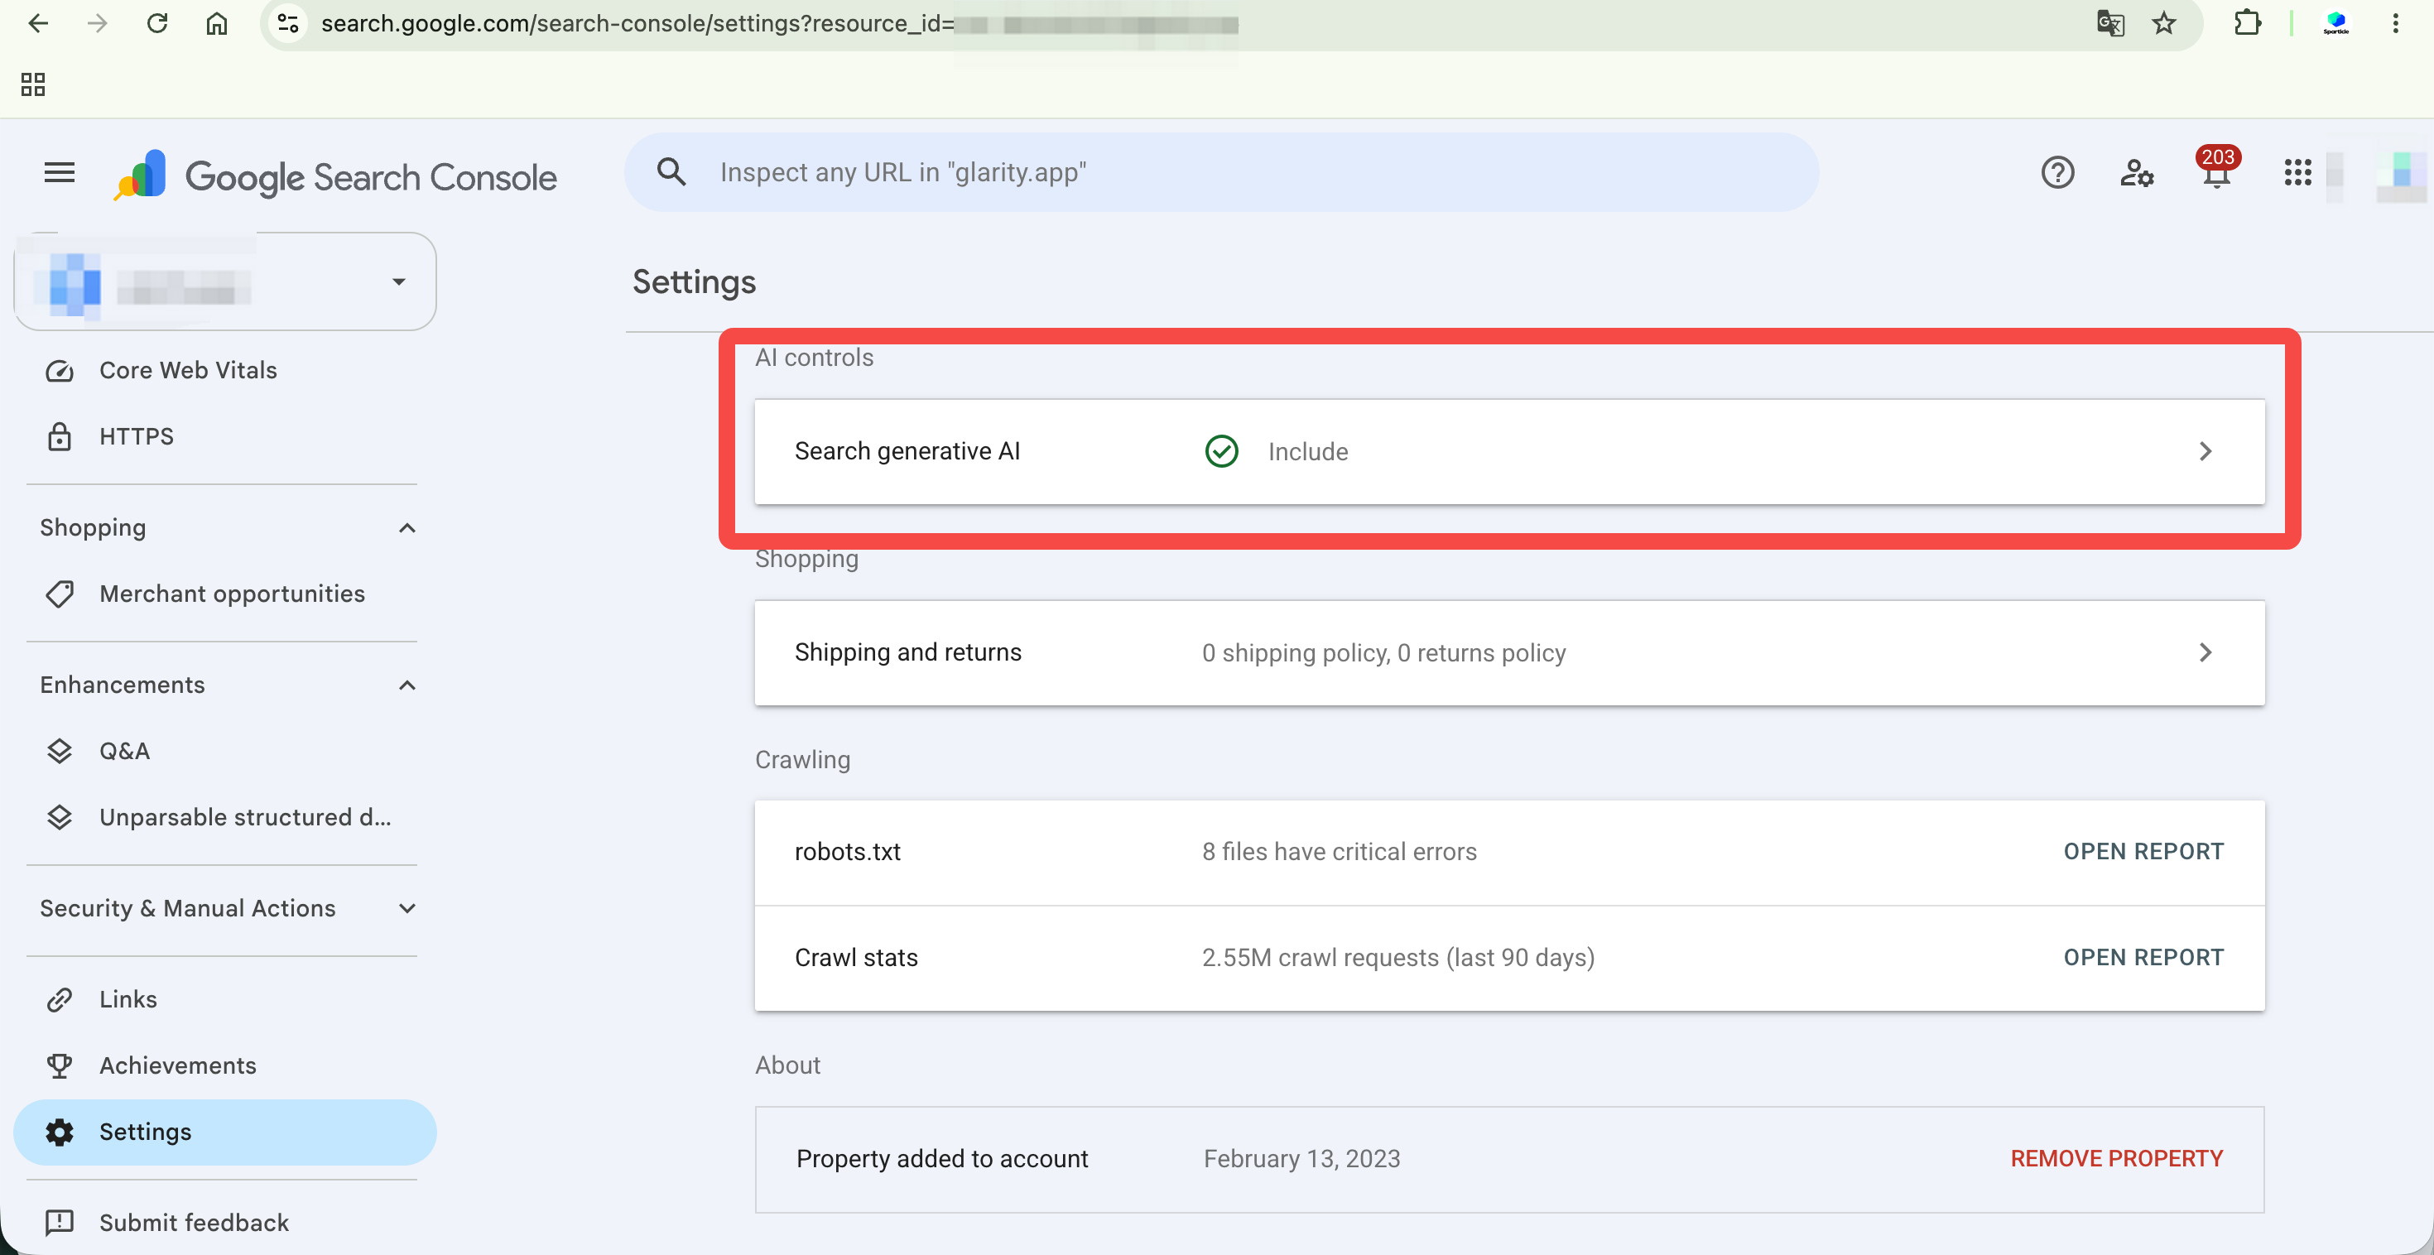Open Shipping and returns settings row
This screenshot has height=1255, width=2434.
click(x=1509, y=653)
